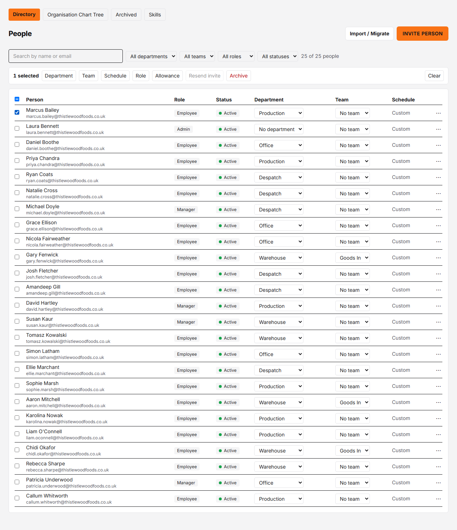Clear the current selection

coord(434,76)
